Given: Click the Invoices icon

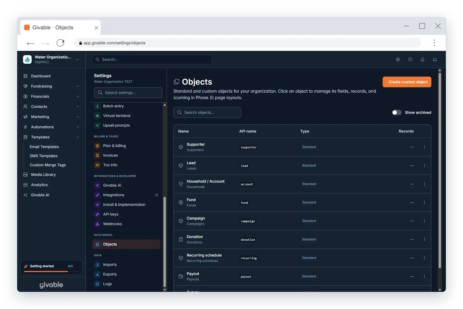Looking at the screenshot, I should (98, 155).
